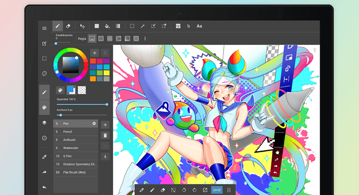
Task: Select the selection eraser tool
Action: pos(164,26)
